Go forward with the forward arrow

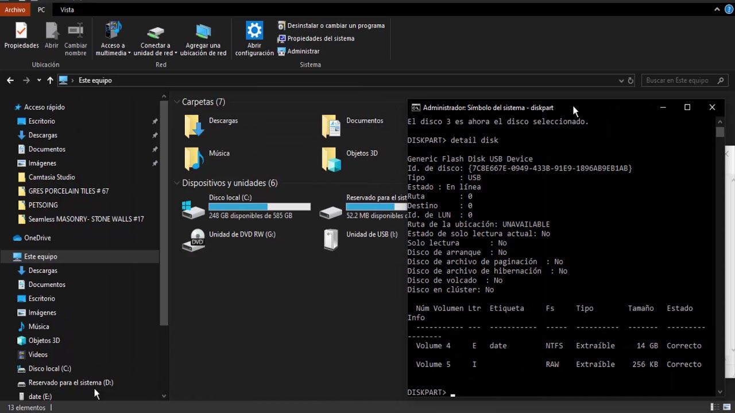pos(26,80)
